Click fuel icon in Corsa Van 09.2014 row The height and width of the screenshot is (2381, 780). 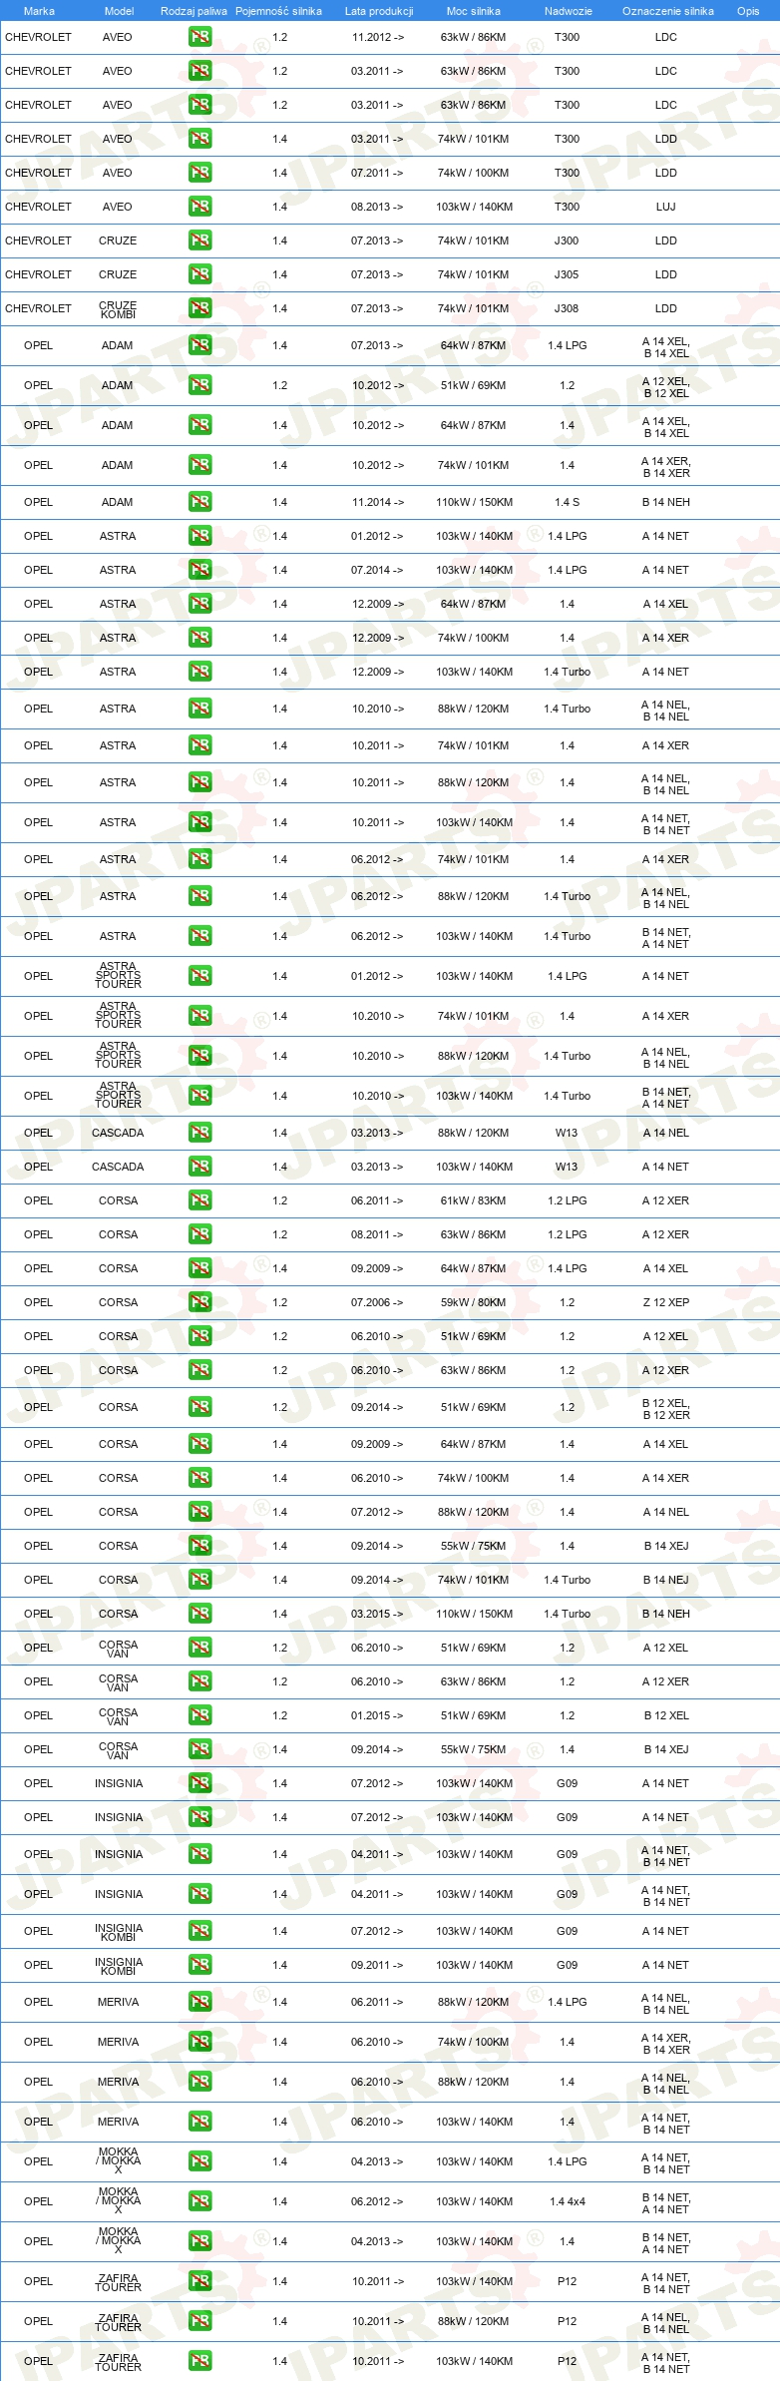199,1749
